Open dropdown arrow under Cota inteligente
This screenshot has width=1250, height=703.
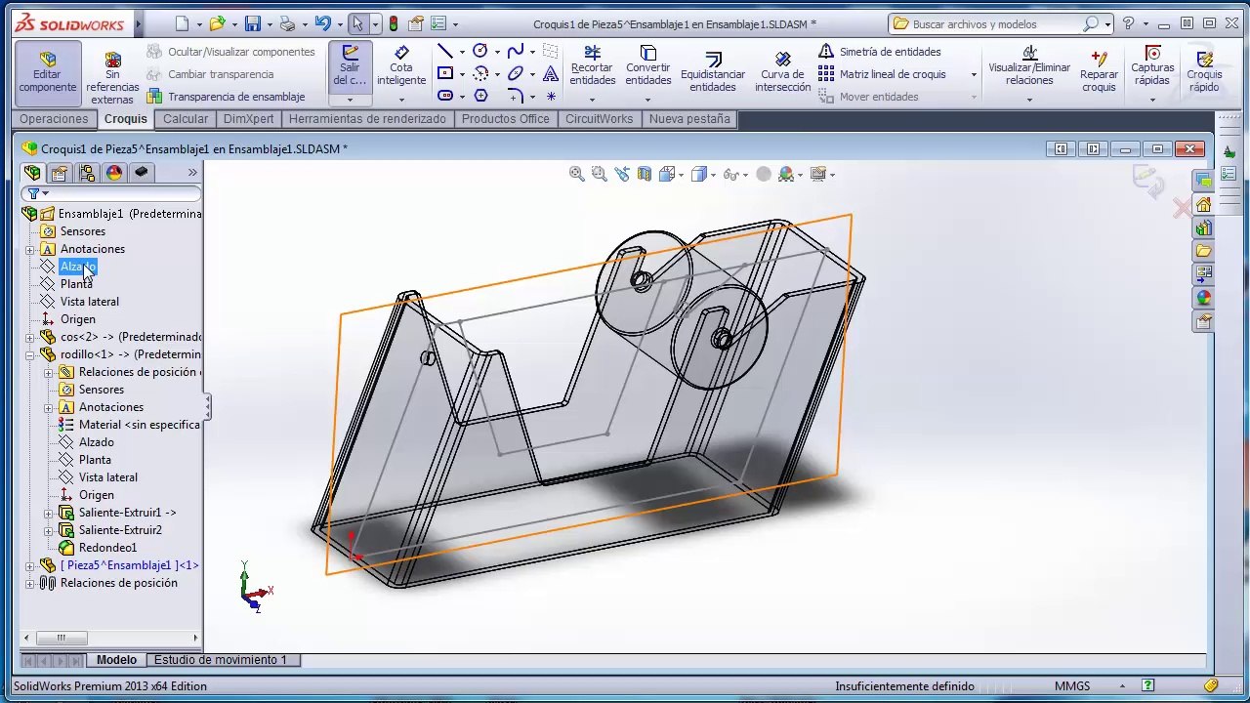click(401, 100)
